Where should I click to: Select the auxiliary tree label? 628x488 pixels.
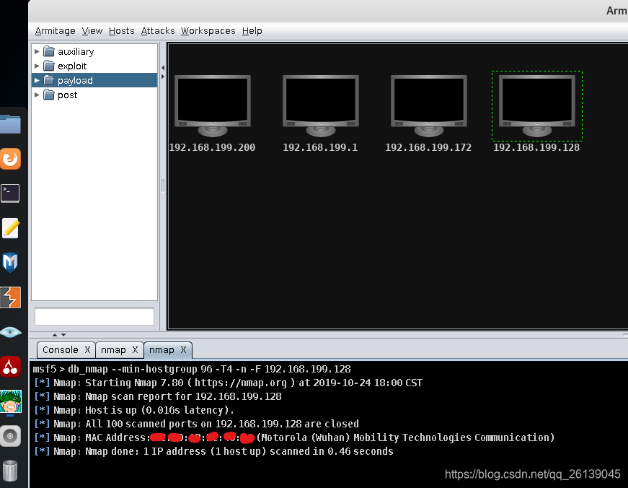[76, 51]
